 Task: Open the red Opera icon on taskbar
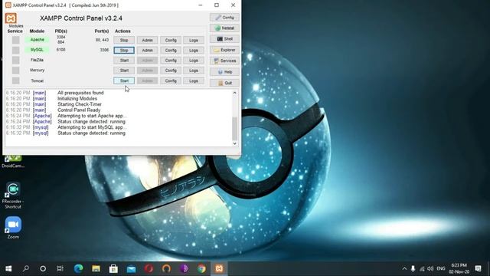click(149, 268)
